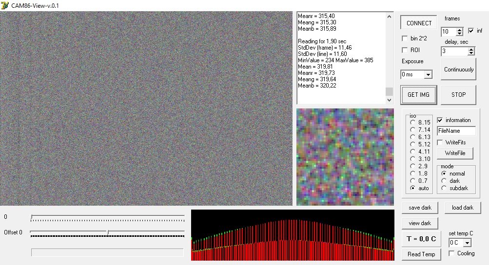Viewport: 489px width, 265px height.
Task: Click the top slider labeled 0
Action: click(x=108, y=218)
